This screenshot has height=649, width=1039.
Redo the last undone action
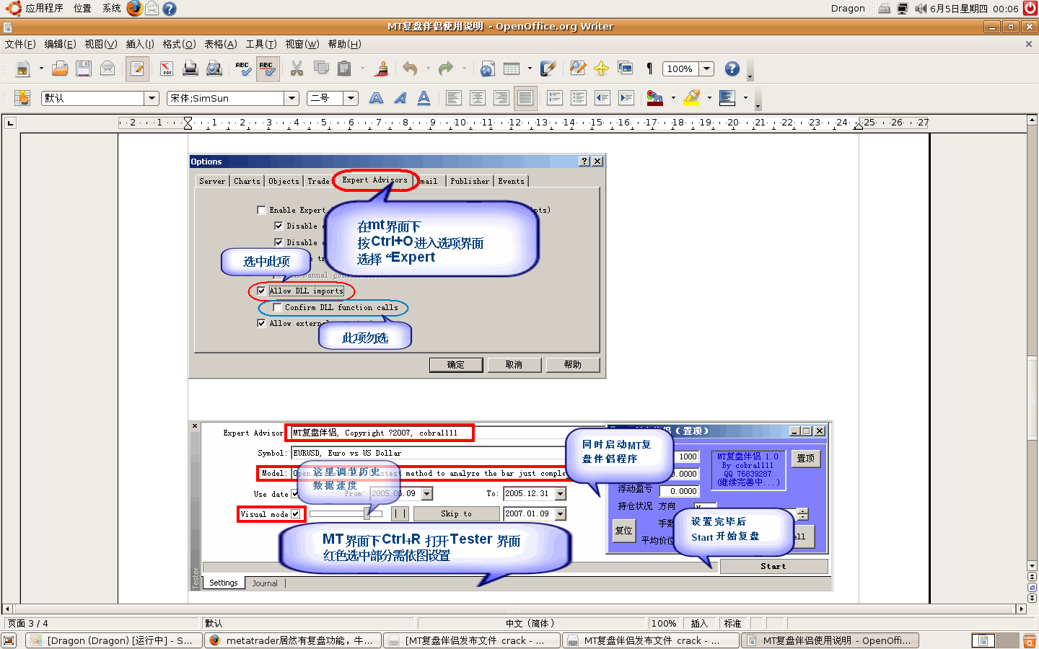click(446, 69)
